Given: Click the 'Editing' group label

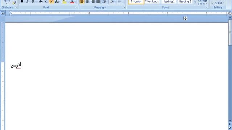Looking at the screenshot, I should pyautogui.click(x=218, y=7).
